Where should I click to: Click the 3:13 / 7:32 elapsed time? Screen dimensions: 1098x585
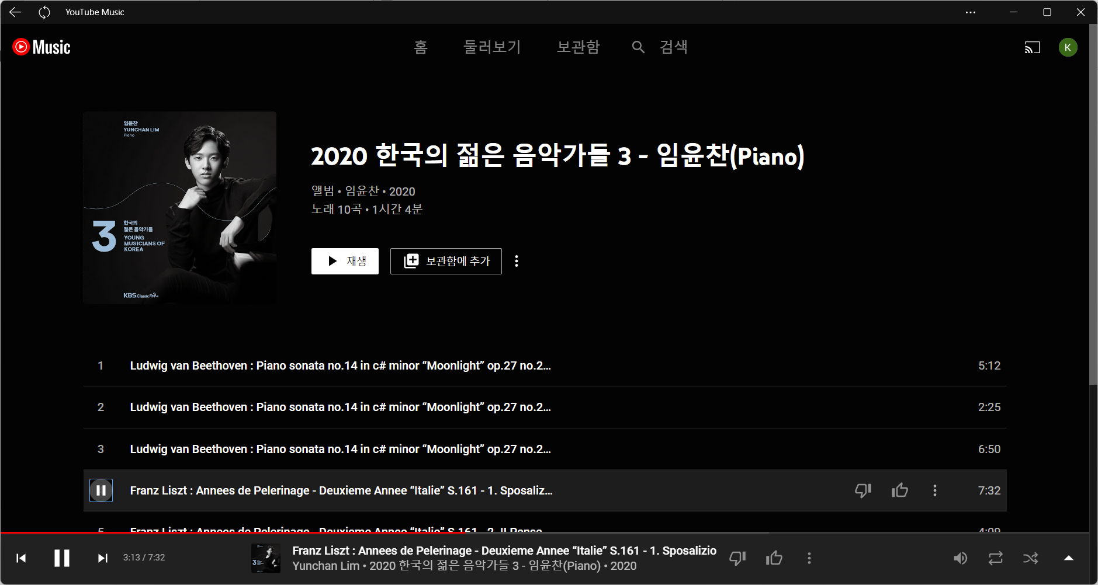(144, 558)
